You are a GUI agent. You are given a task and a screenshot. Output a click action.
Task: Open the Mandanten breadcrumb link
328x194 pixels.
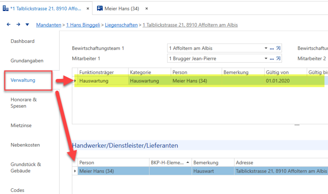click(48, 25)
